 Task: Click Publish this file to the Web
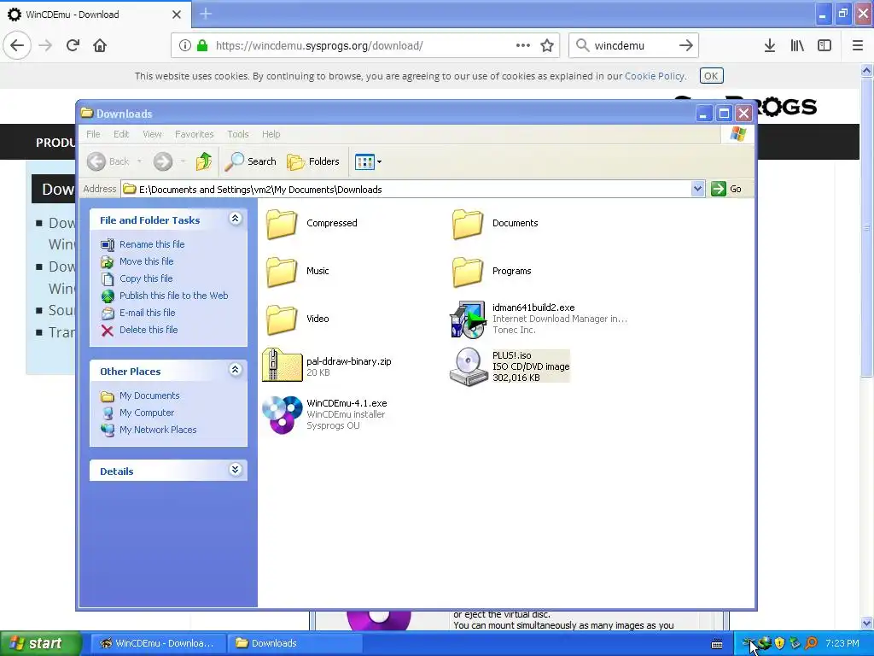point(173,296)
